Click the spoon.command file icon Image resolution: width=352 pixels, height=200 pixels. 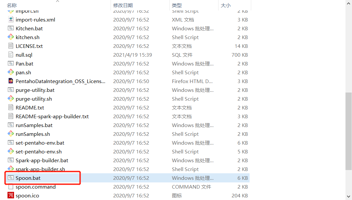click(x=10, y=187)
